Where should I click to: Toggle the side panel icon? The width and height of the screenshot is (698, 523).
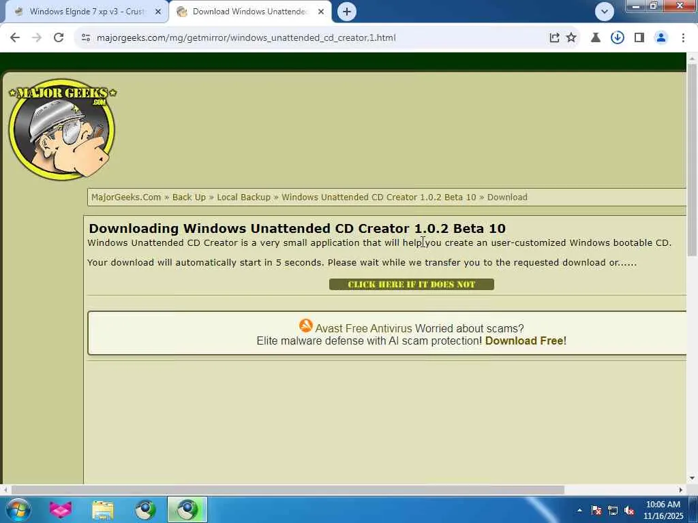(x=639, y=38)
